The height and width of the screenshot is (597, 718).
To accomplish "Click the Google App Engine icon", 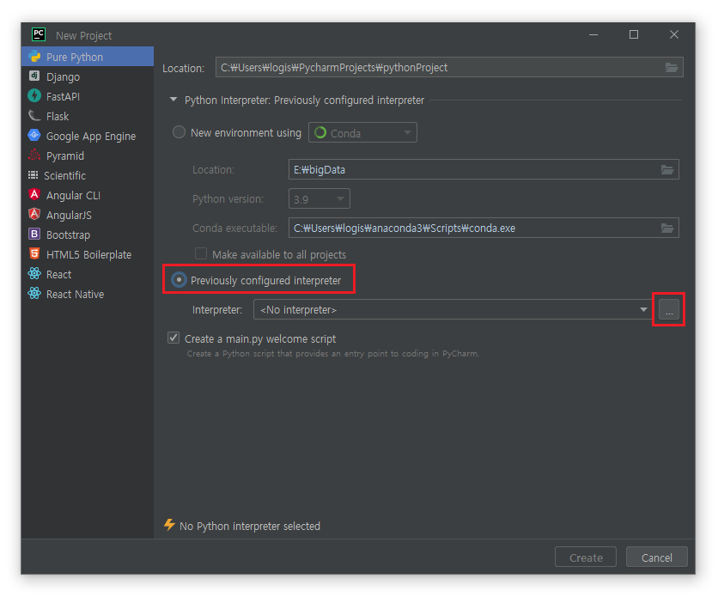I will tap(34, 136).
